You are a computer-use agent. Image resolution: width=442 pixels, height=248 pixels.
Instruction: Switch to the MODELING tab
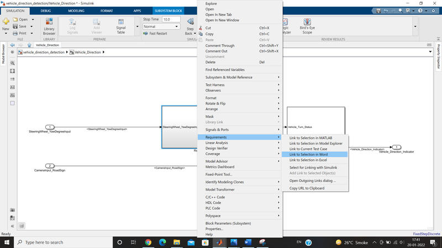point(76,10)
